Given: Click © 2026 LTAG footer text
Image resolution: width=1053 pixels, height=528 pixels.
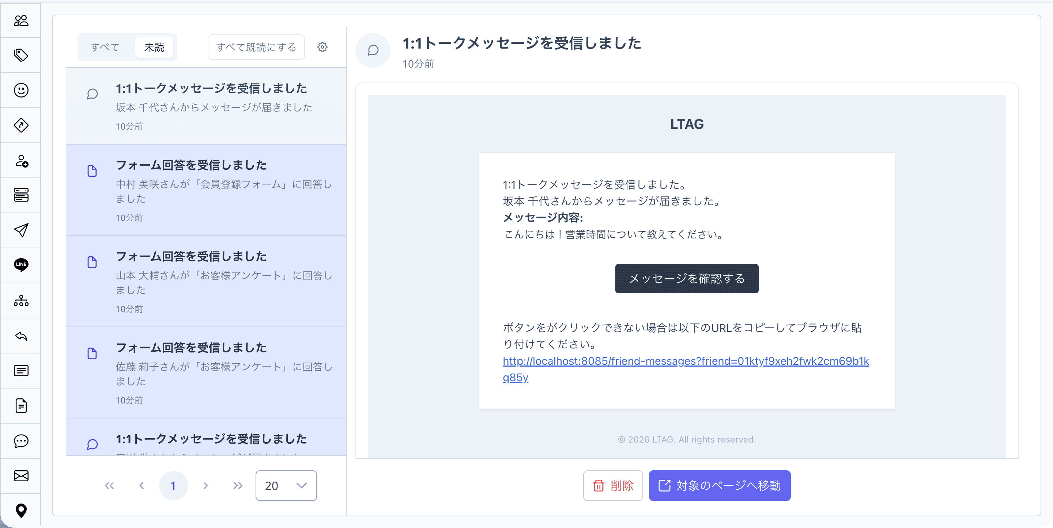Looking at the screenshot, I should 687,440.
